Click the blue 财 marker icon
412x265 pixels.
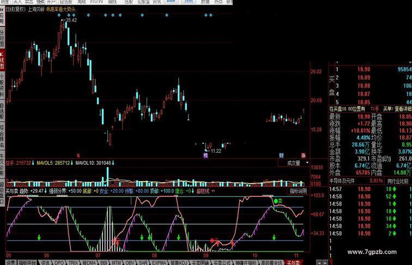tap(281, 155)
